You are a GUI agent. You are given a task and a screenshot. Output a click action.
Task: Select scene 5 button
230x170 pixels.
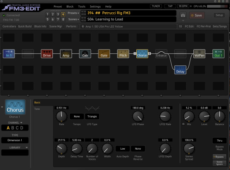click(47, 20)
